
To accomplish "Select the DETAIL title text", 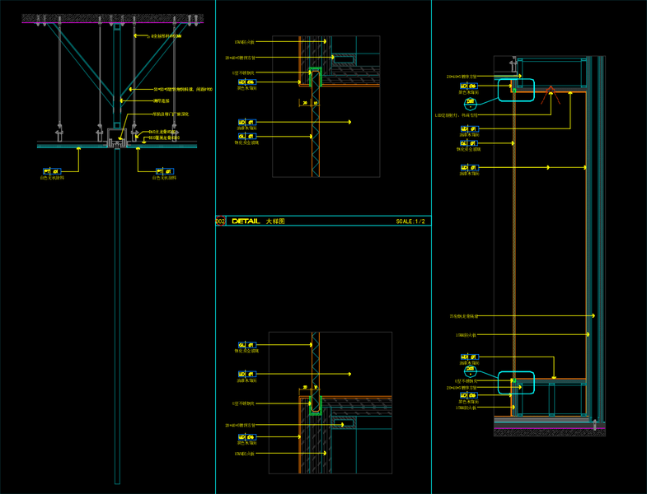I will coord(246,221).
